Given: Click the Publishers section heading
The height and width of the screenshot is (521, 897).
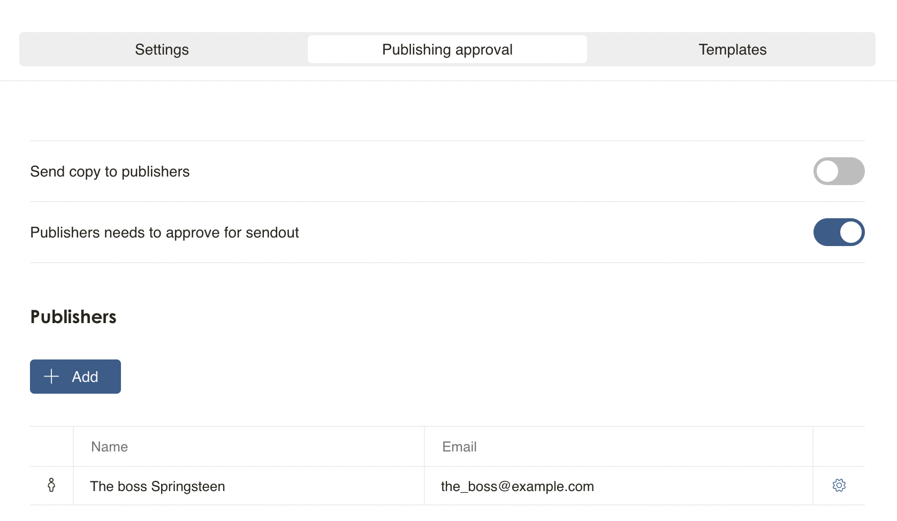Looking at the screenshot, I should 73,317.
